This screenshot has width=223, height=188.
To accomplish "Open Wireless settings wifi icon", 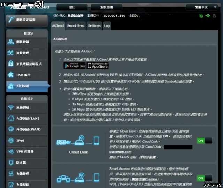I will (11, 107).
